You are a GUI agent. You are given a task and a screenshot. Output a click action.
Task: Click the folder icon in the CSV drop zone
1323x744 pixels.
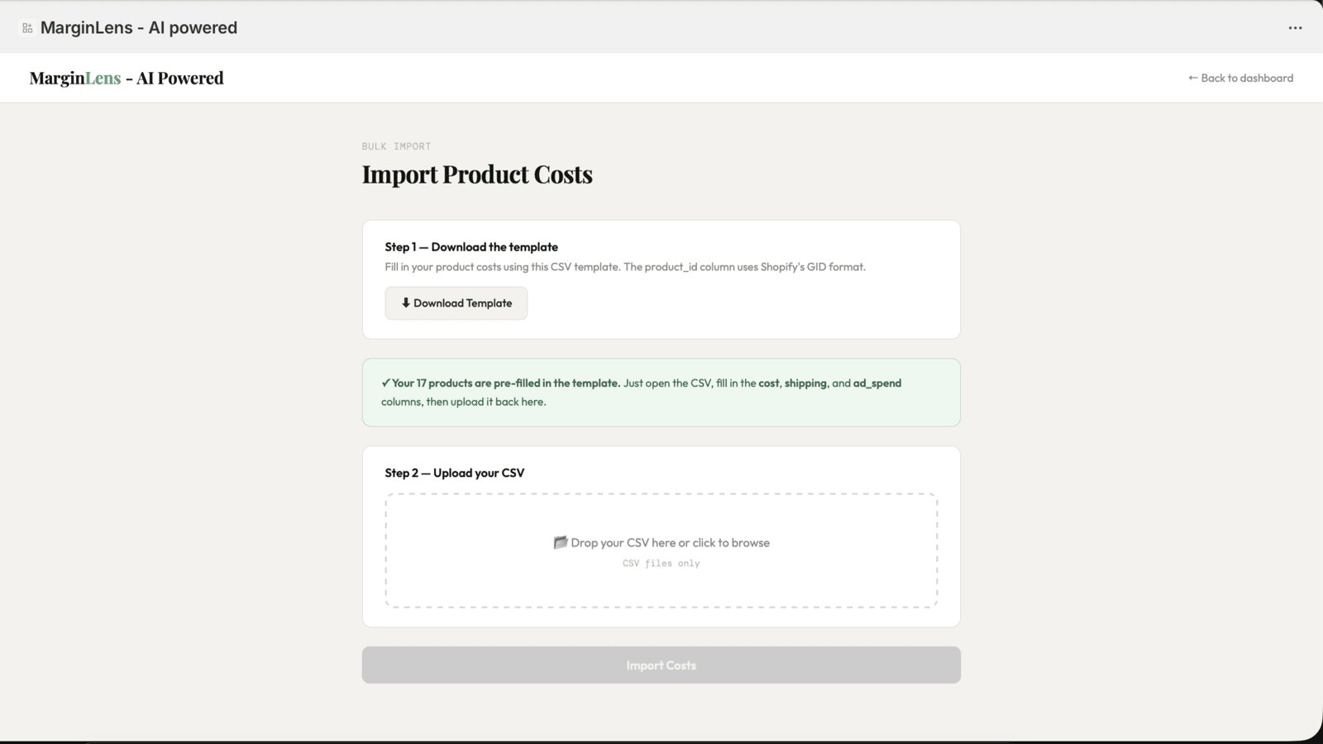tap(561, 542)
